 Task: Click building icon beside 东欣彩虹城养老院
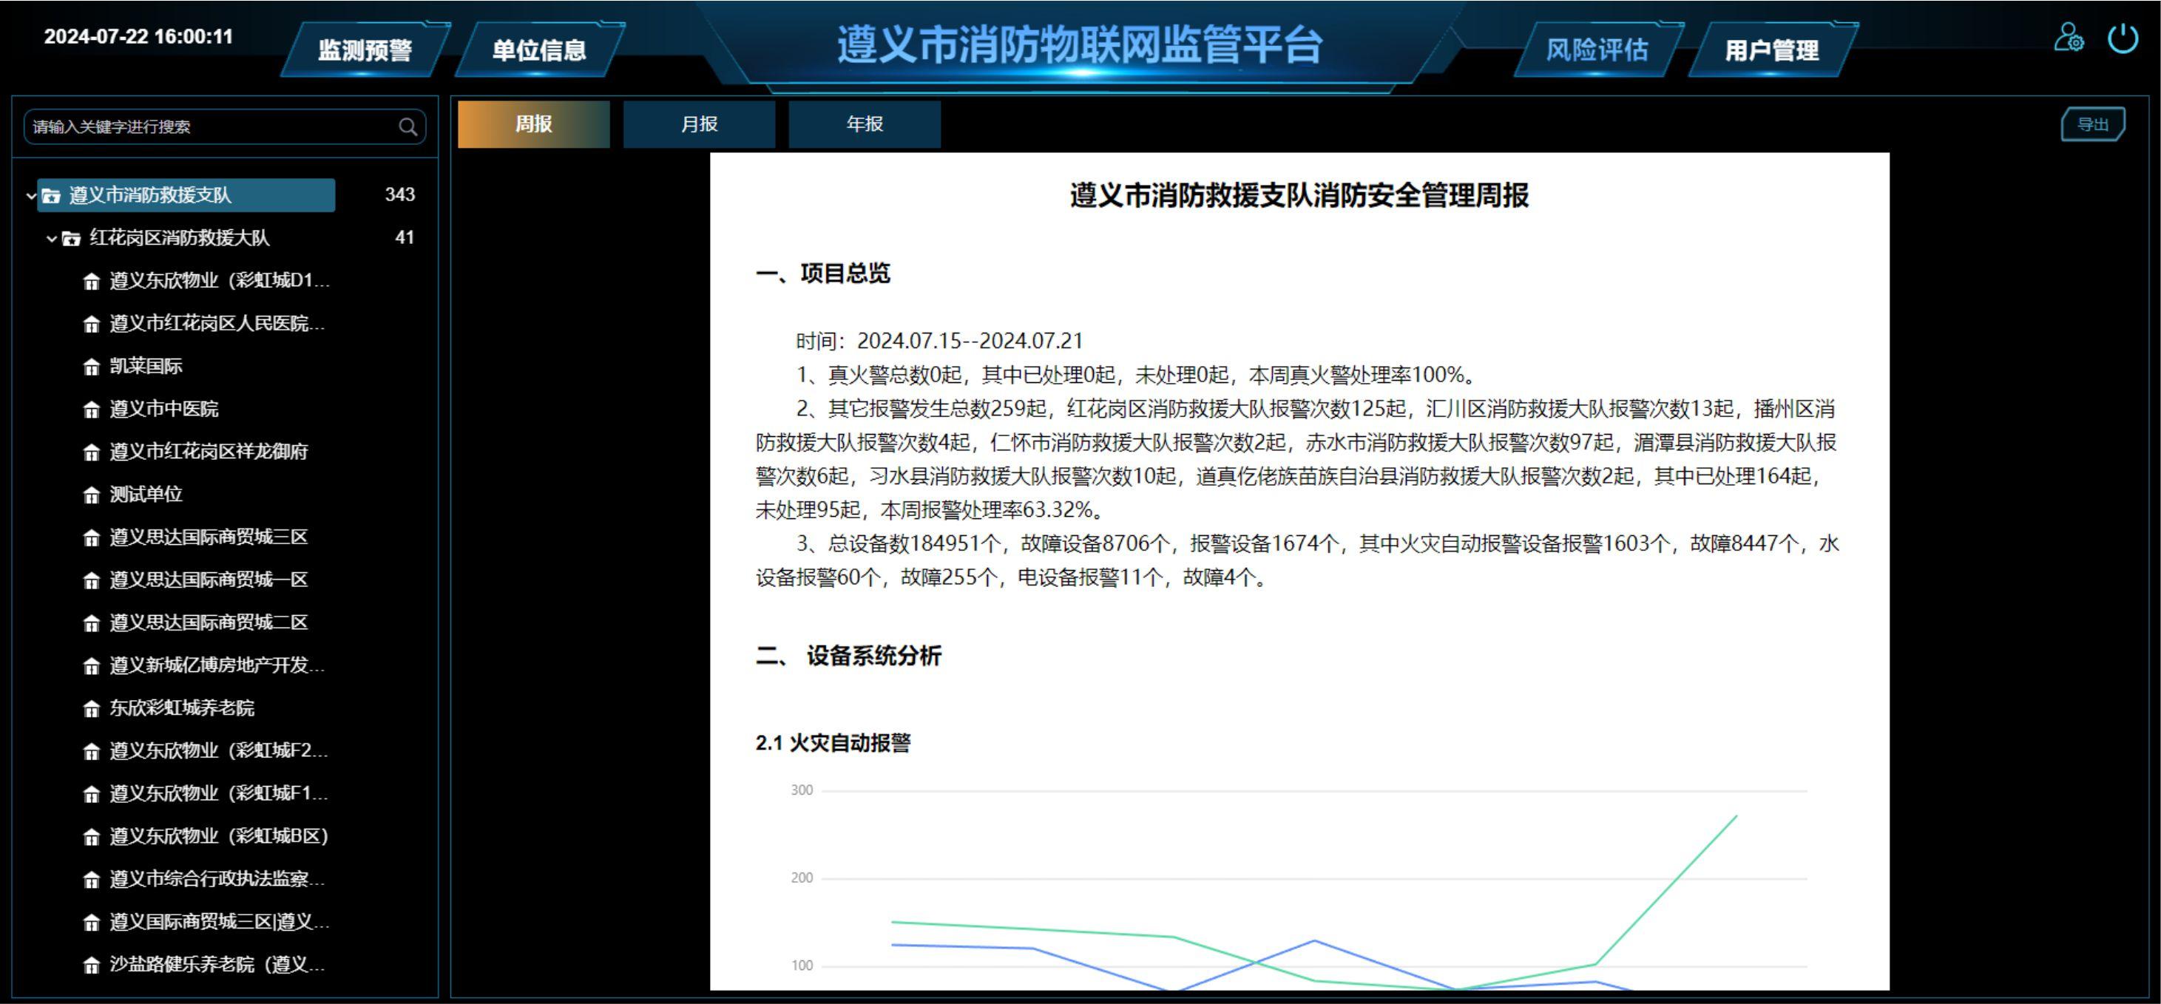coord(92,709)
